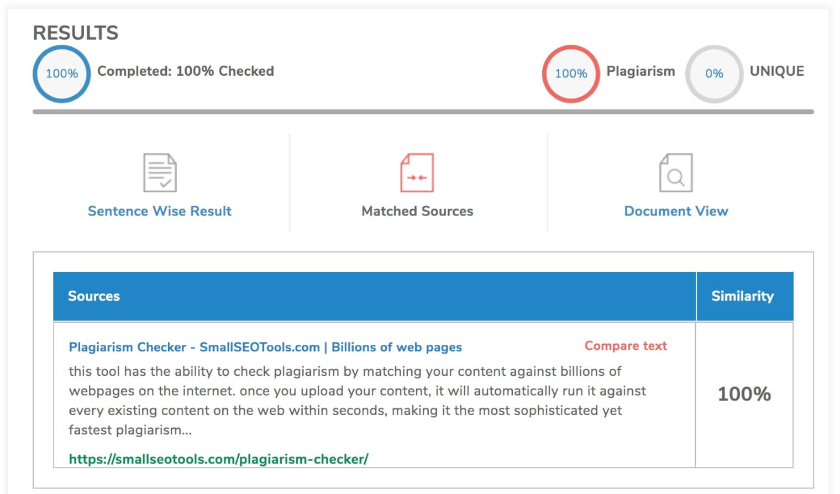Open the Document View tab
Screen dimensions: 840x494
tap(676, 211)
